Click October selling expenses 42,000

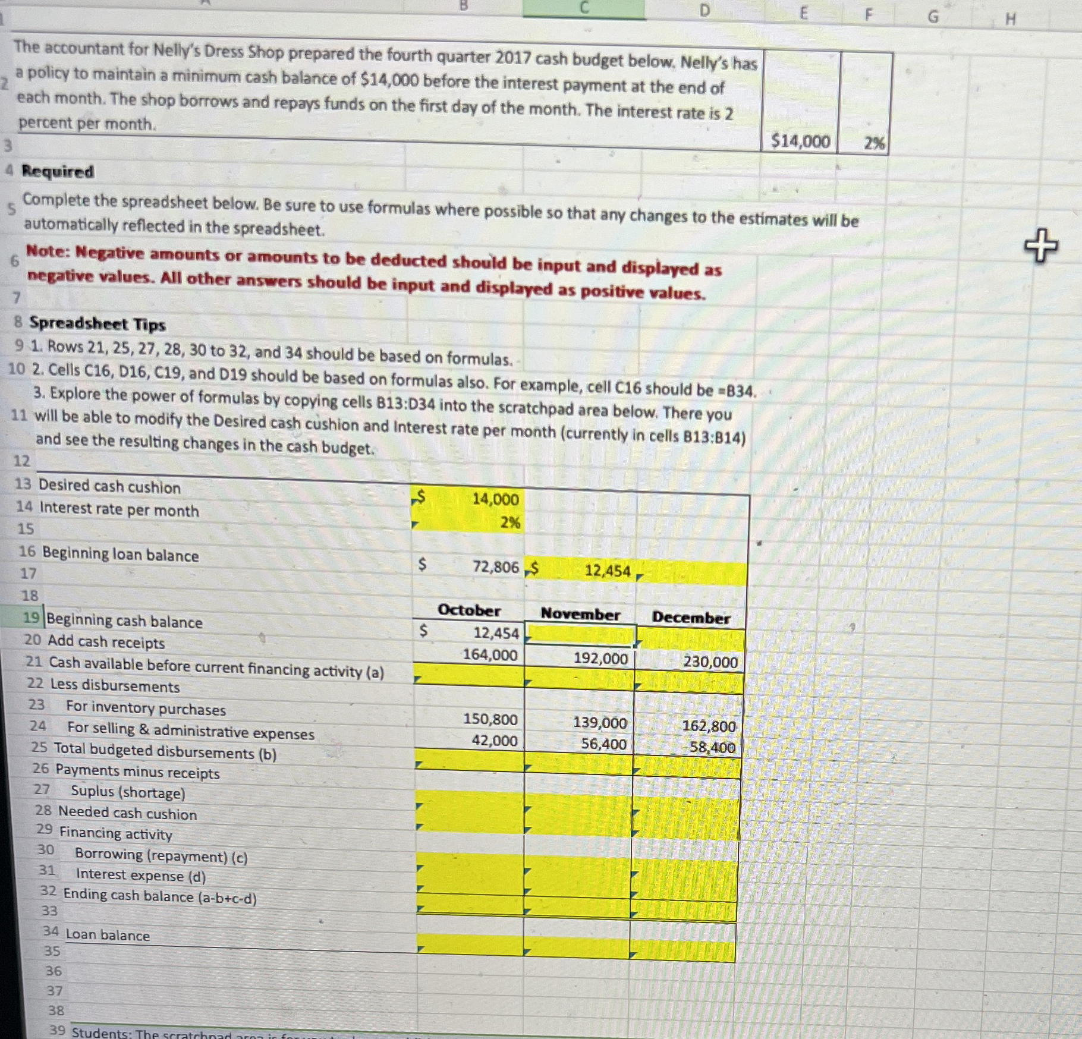coord(470,740)
